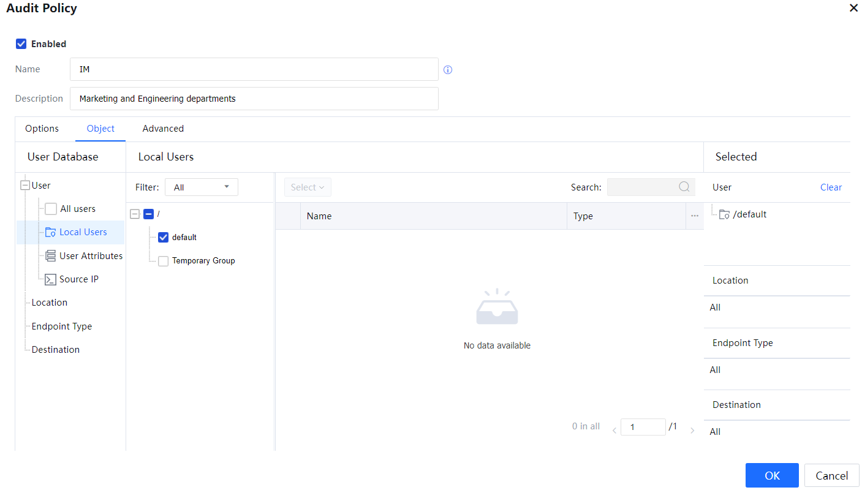Switch to the Advanced tab
This screenshot has height=490, width=862.
(163, 129)
